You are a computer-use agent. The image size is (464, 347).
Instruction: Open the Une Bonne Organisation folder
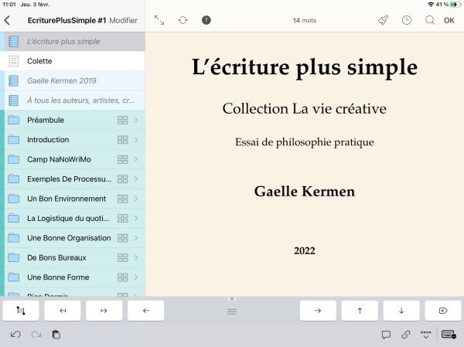click(68, 238)
